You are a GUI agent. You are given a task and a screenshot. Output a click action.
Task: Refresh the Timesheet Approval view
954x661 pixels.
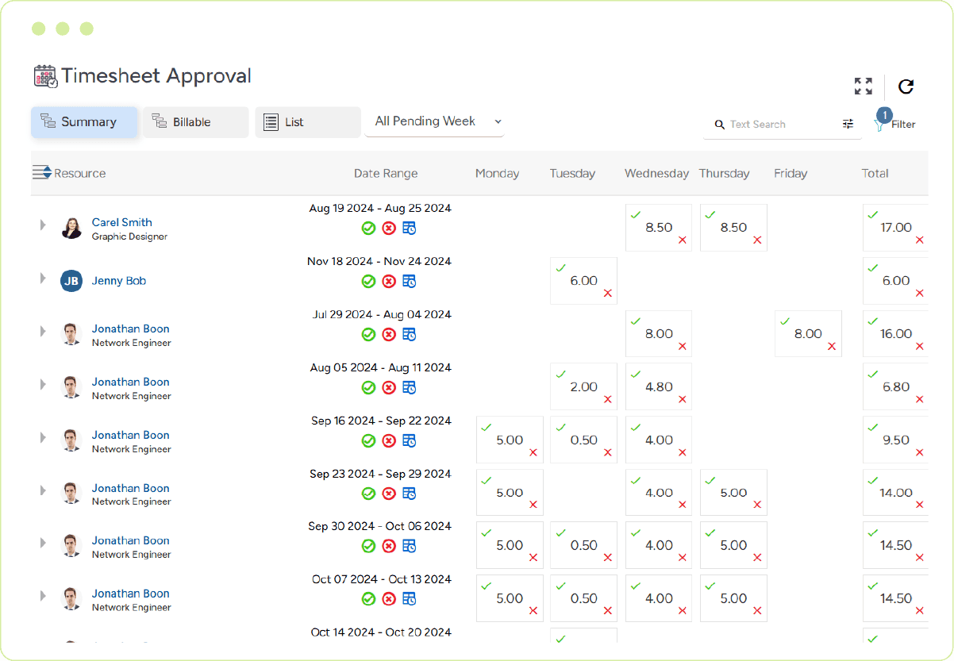pyautogui.click(x=905, y=87)
